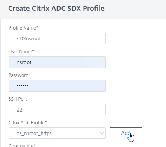Click the number 22 inside SSH Port
166x147 pixels.
19,110
